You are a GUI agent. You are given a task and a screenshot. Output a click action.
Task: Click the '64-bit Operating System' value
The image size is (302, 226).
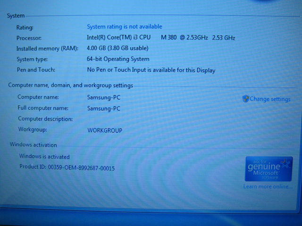(x=118, y=59)
